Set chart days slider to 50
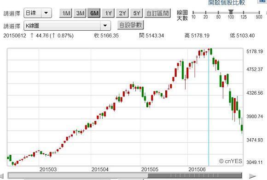Viewport: 267px width, 180px height. pyautogui.click(x=218, y=13)
